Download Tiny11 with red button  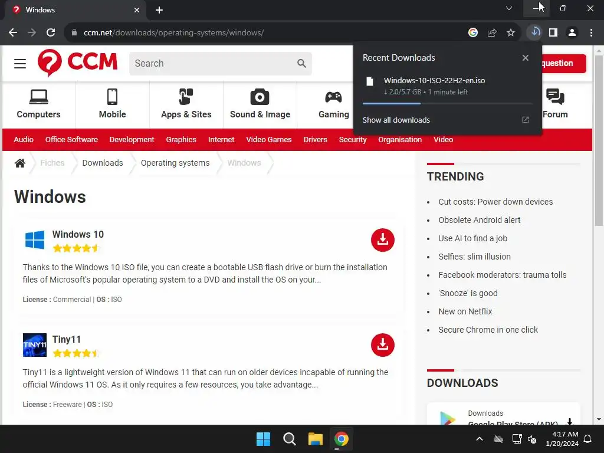point(382,344)
